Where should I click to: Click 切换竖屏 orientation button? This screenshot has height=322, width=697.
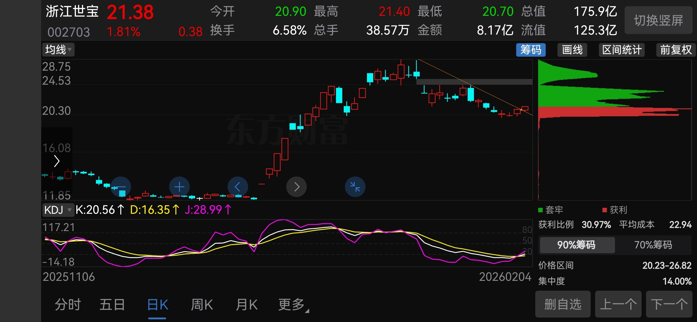[x=658, y=21]
